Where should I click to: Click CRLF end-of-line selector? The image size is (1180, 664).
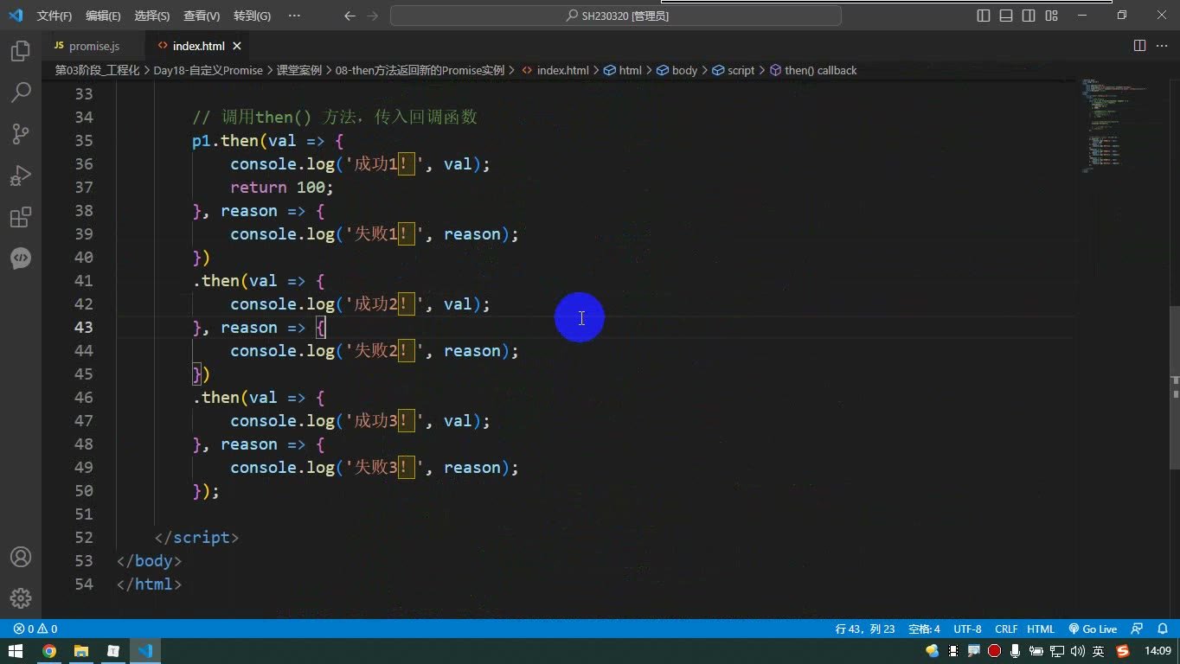point(1006,629)
